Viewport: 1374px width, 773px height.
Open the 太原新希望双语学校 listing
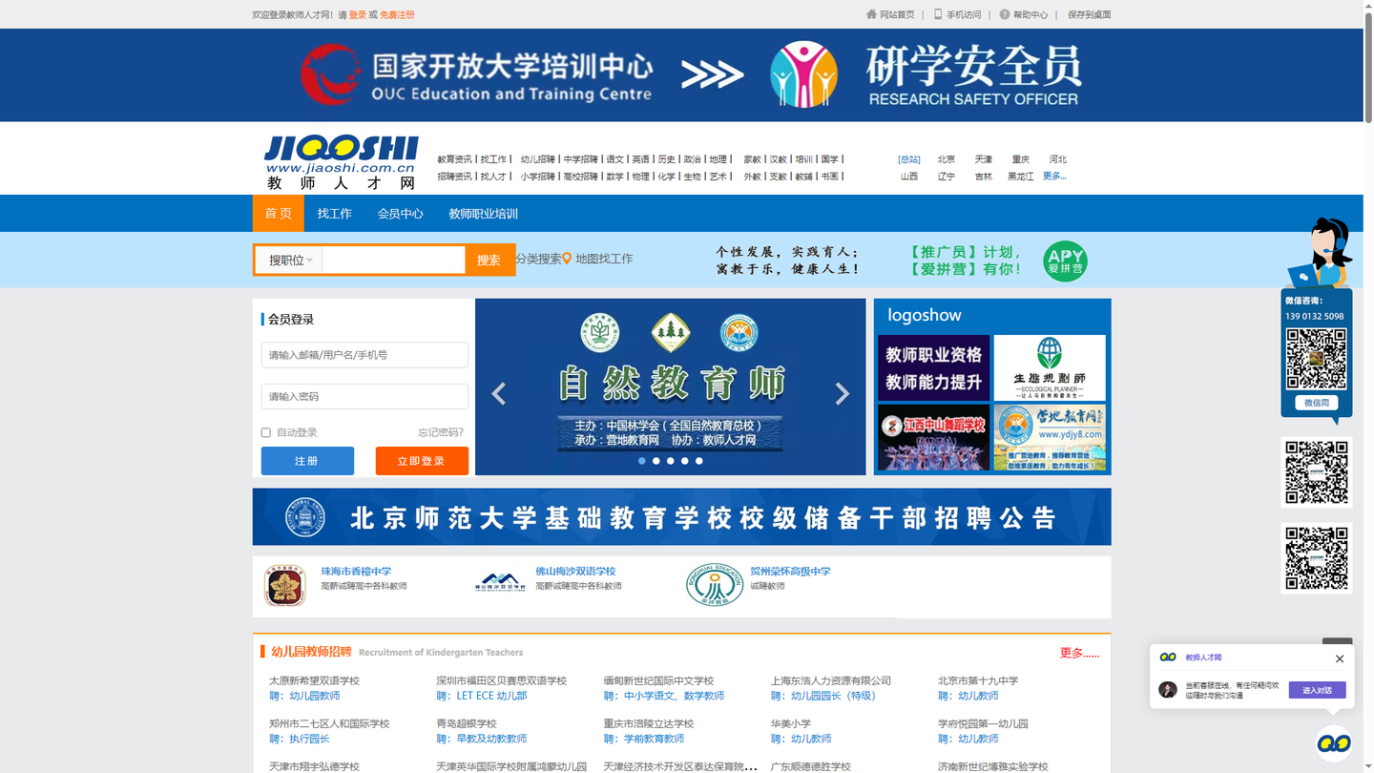pyautogui.click(x=314, y=680)
